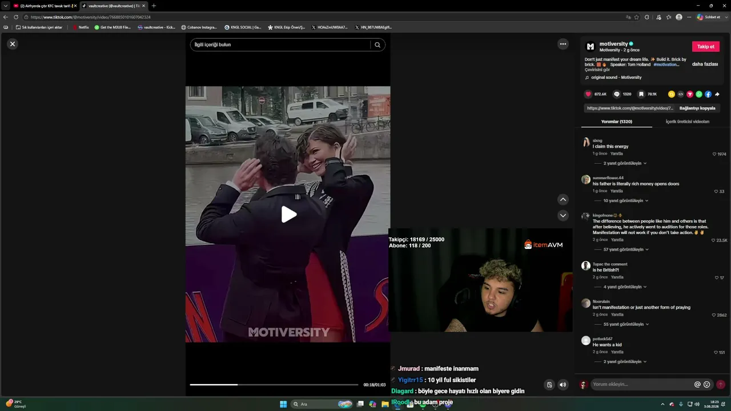Expand 57 replies under kingofnone's comment
Image resolution: width=731 pixels, height=411 pixels.
[x=626, y=249]
